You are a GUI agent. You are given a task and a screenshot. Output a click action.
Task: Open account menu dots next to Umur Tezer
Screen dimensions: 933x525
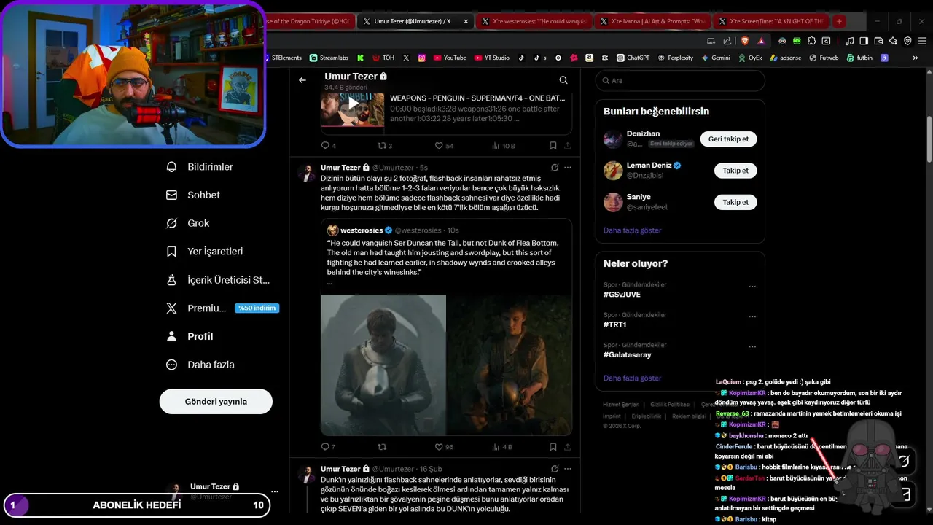[275, 491]
